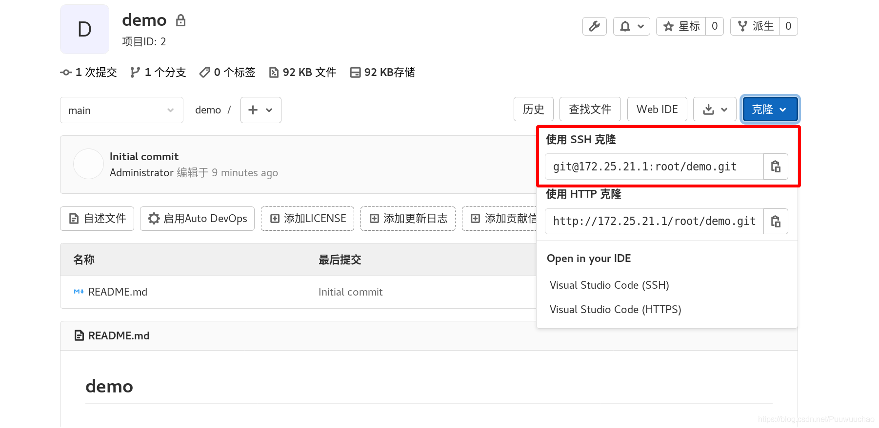Click the 查找文件 find file button

click(x=590, y=109)
